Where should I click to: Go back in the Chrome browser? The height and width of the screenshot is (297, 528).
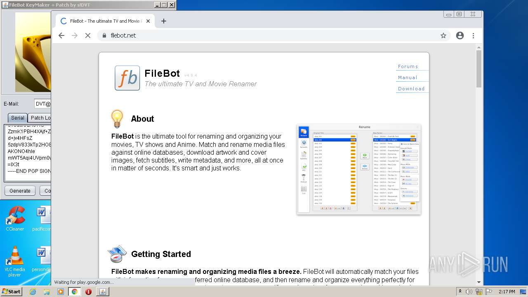tap(61, 35)
